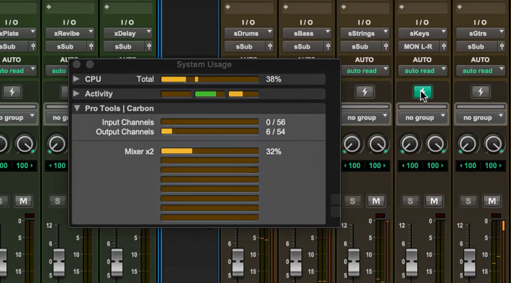
Task: Click sSub output selector on sGtrs
Action: (476, 47)
